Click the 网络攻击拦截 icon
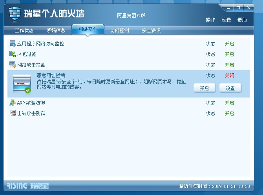 point(13,65)
